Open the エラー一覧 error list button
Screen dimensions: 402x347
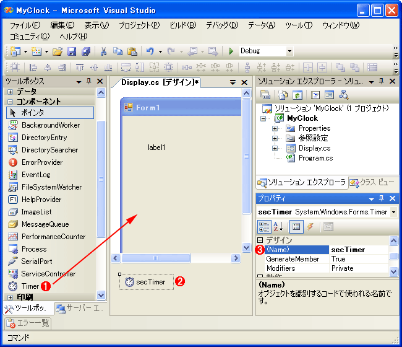point(28,323)
